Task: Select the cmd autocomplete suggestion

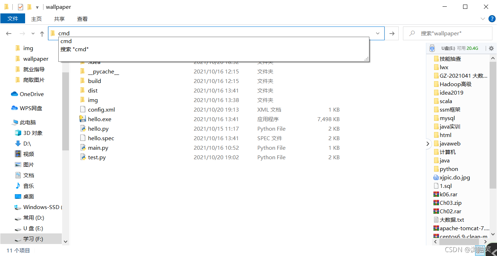Action: click(x=214, y=41)
